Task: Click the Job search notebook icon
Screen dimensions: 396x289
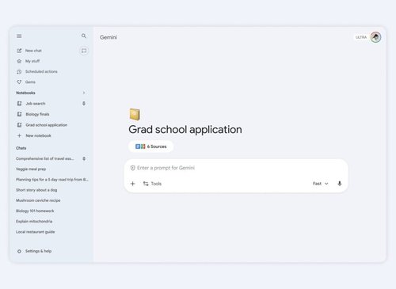Action: click(x=19, y=104)
